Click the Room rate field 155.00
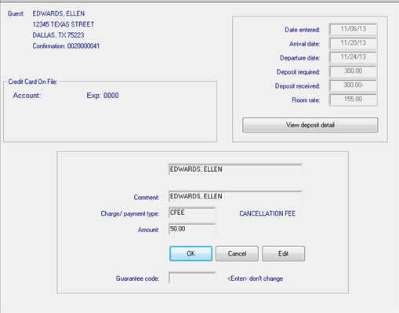The height and width of the screenshot is (313, 399). (x=353, y=100)
